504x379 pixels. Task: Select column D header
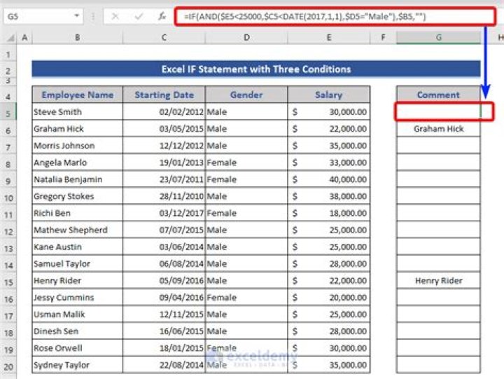(246, 38)
